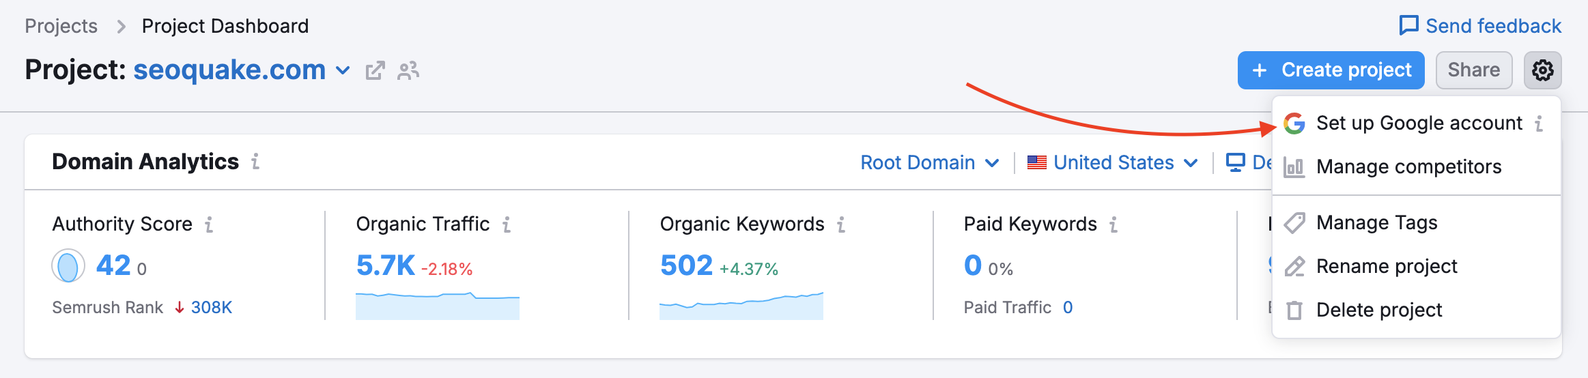Click the Semrush Rank label
Image resolution: width=1588 pixels, height=378 pixels.
(x=108, y=308)
